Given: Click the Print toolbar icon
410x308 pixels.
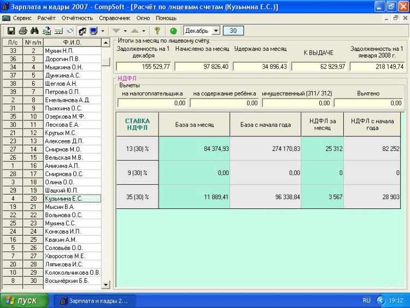Looking at the screenshot, I should pos(23,31).
